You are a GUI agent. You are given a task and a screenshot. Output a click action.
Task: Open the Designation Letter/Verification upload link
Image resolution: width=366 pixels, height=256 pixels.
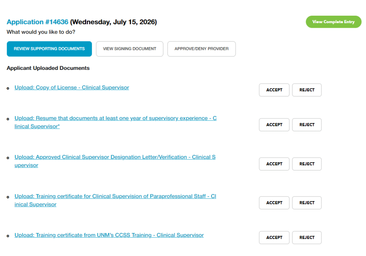click(x=115, y=161)
